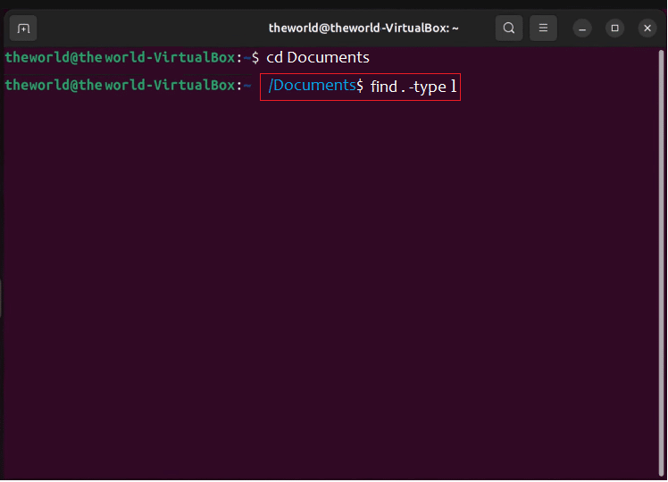
Task: Click the search magnifier icon in header
Action: coord(508,29)
